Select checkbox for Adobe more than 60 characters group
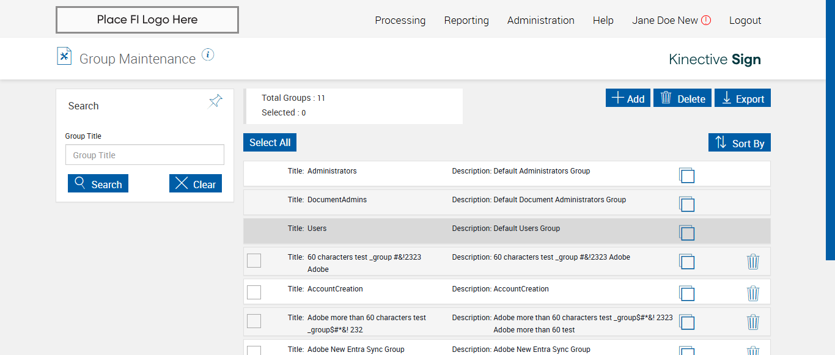Image resolution: width=835 pixels, height=355 pixels. pos(254,321)
